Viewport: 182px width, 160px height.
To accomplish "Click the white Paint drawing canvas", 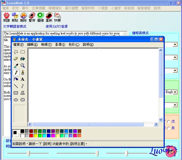I will pyautogui.click(x=93, y=85).
